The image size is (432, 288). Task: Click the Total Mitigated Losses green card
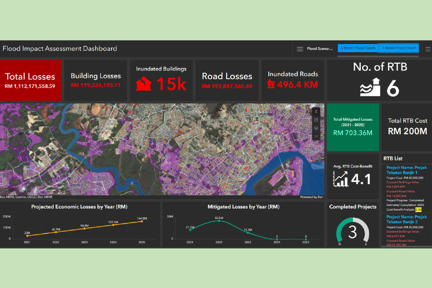pyautogui.click(x=353, y=127)
